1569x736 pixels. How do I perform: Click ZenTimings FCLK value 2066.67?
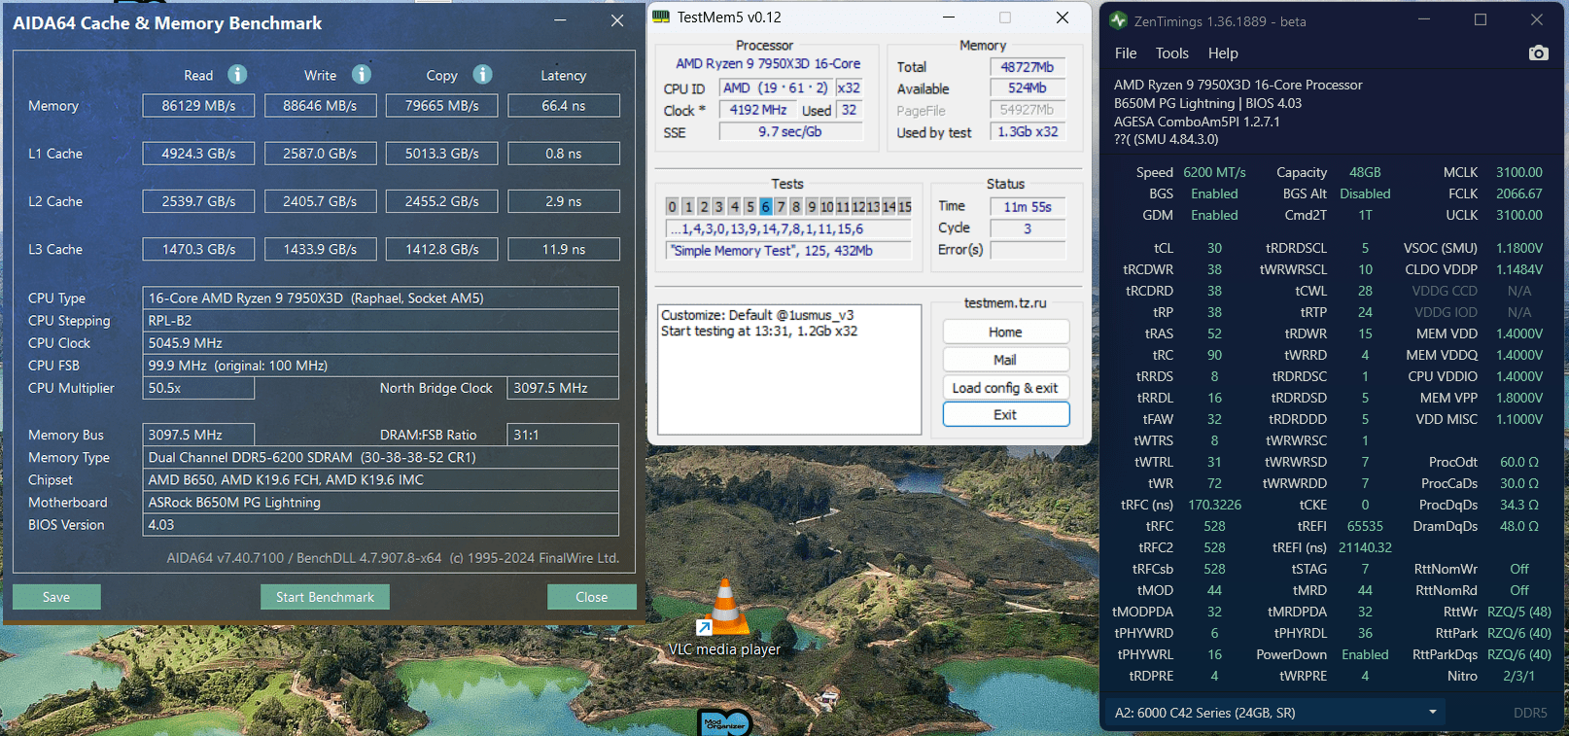1519,193
